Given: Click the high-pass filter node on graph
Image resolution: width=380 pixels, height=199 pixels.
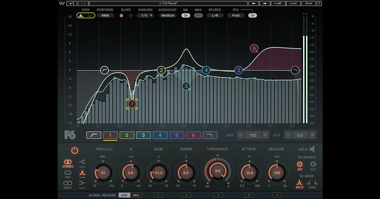Looking at the screenshot, I should [x=104, y=70].
